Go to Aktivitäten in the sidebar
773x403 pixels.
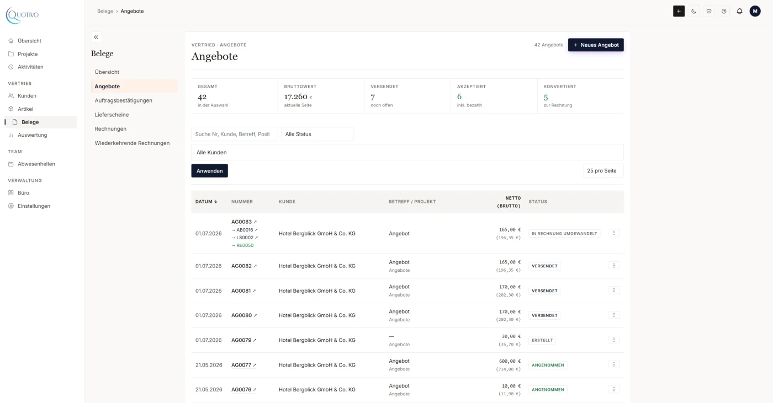30,67
